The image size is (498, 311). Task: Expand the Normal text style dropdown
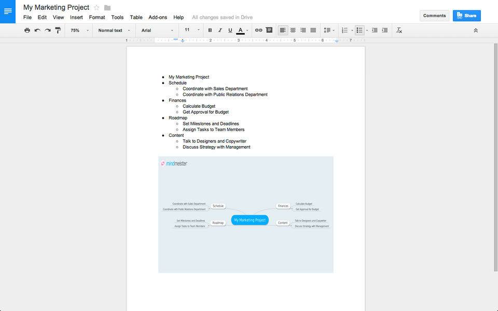pyautogui.click(x=114, y=31)
